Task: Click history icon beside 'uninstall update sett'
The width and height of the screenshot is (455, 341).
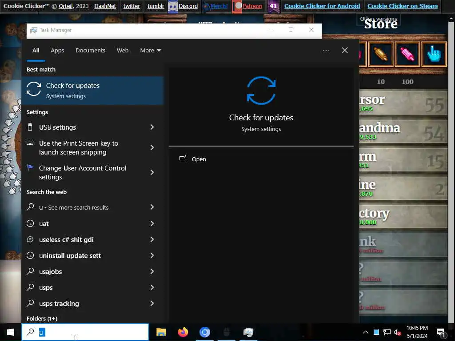Action: (x=30, y=255)
